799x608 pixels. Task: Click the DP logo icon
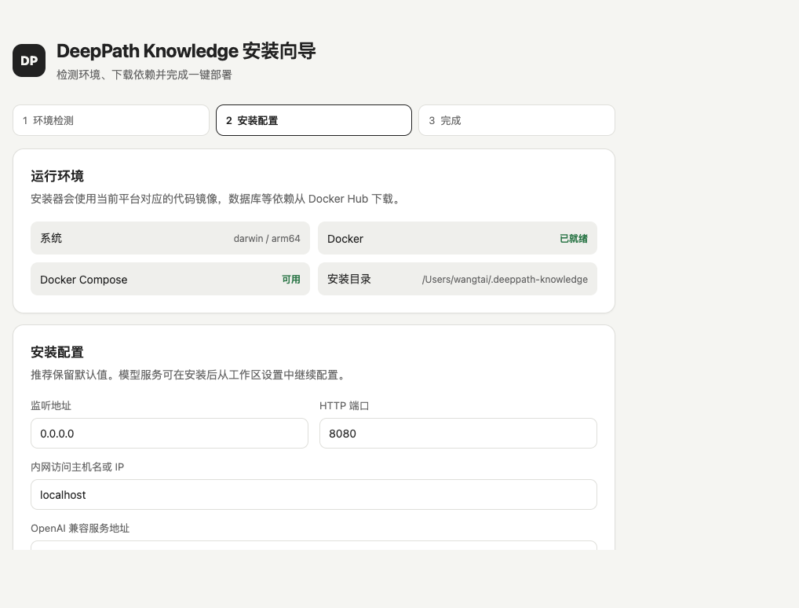pos(29,60)
